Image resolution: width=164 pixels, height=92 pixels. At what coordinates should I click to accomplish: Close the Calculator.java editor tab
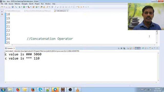click(x=67, y=11)
